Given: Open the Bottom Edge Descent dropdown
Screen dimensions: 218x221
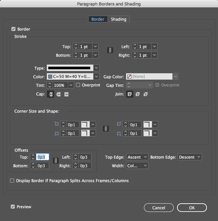Looking at the screenshot, I should [190, 157].
